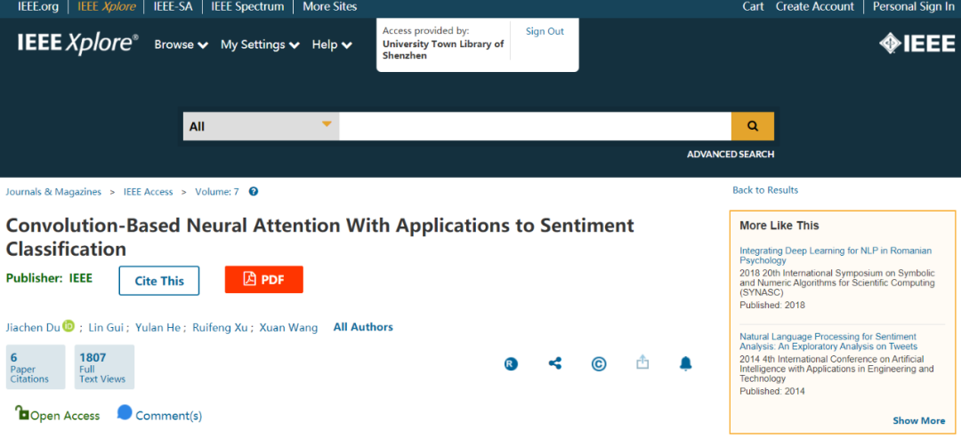Image resolution: width=961 pixels, height=438 pixels.
Task: Go to Journals & Magazines breadcrumb
Action: [53, 192]
